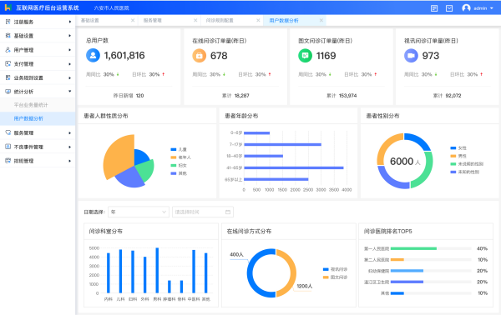Click the 排班管理 calendar icon

click(x=8, y=161)
